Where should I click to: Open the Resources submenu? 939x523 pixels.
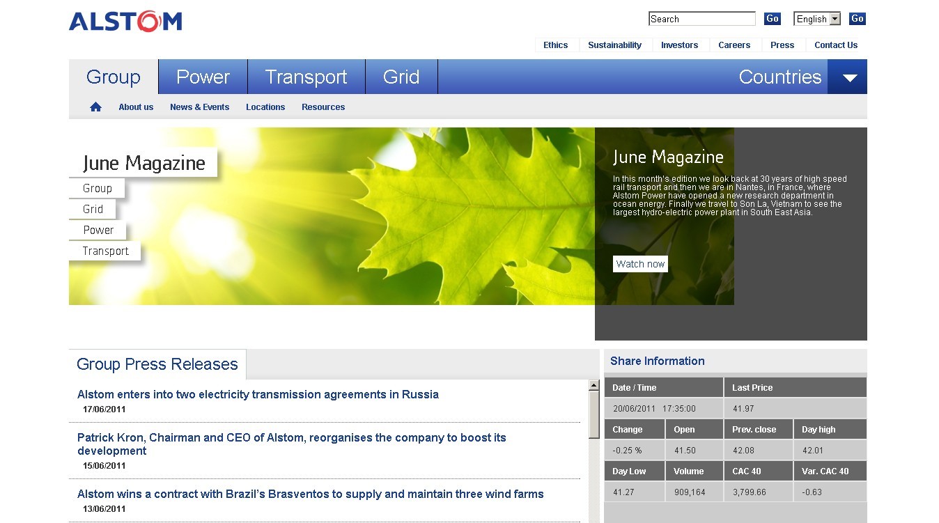click(x=323, y=107)
